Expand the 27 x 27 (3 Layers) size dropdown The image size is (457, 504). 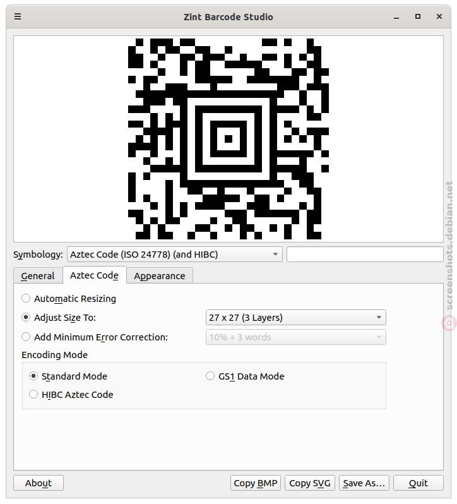(296, 318)
